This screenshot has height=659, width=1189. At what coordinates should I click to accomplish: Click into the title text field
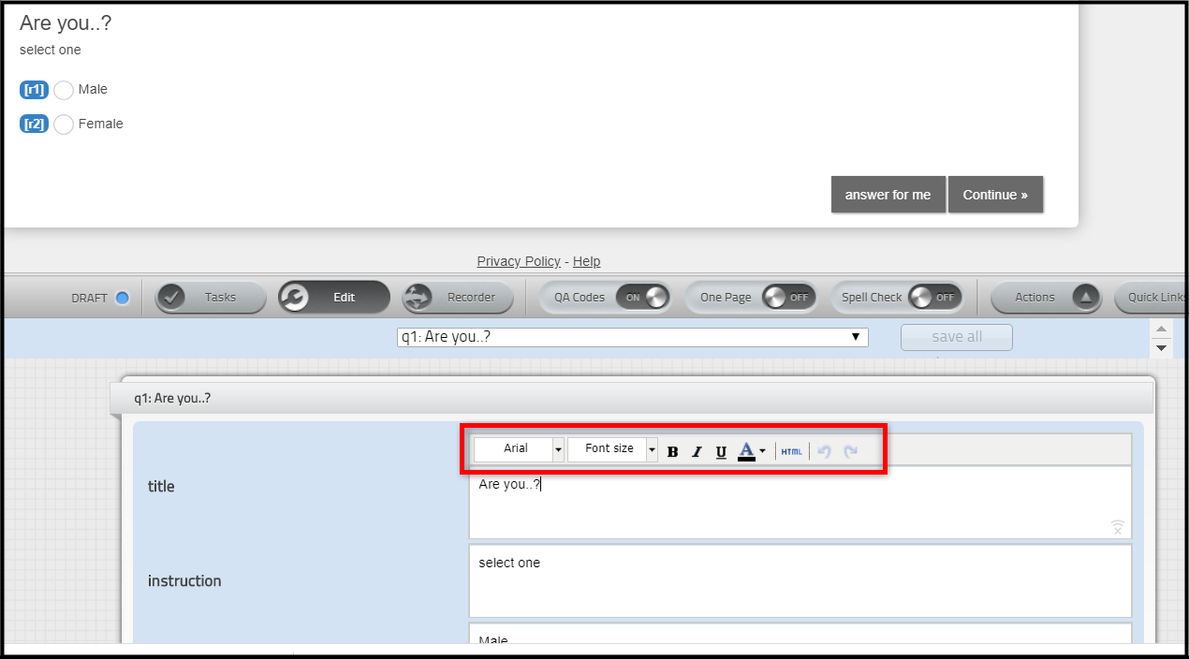800,503
